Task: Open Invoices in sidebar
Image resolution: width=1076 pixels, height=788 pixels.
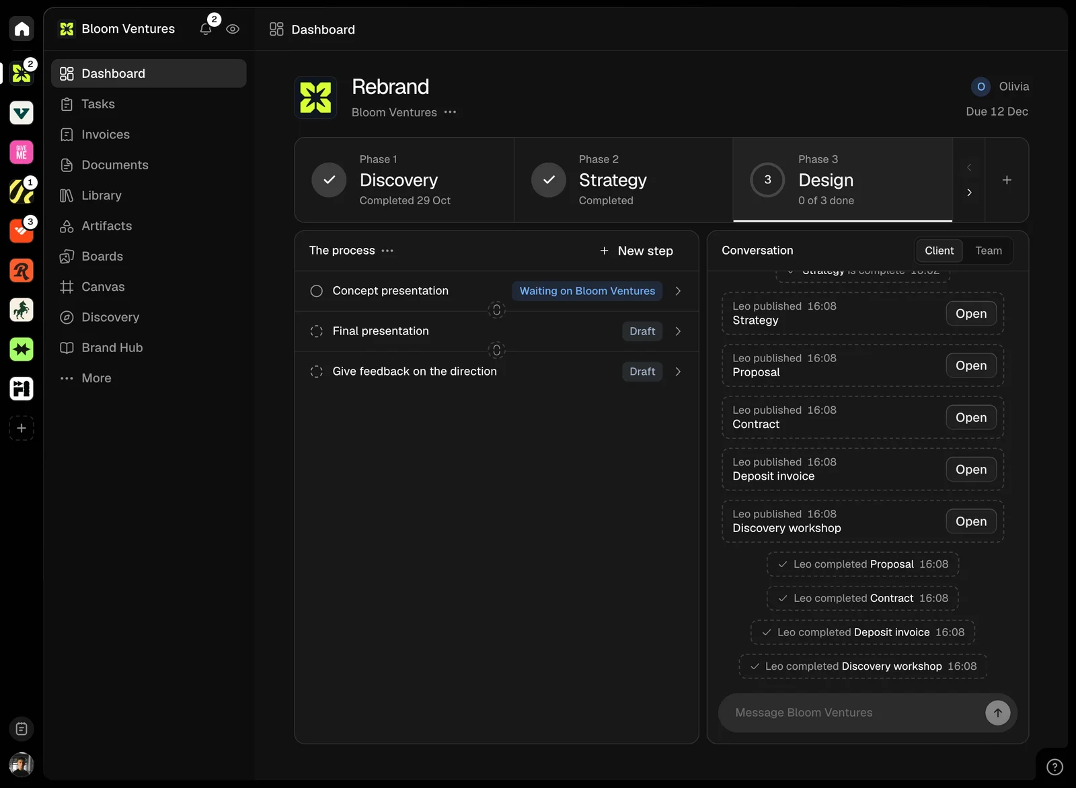Action: pos(149,134)
